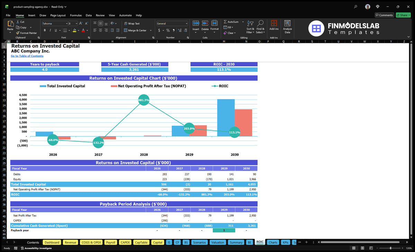The height and width of the screenshot is (252, 415).
Task: Switch to the Insert ribbon tab
Action: 31,15
